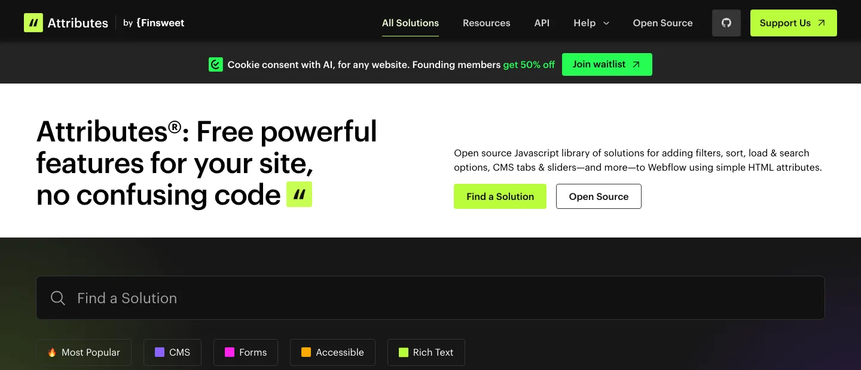Click the Attributes logo icon in header

(x=33, y=23)
